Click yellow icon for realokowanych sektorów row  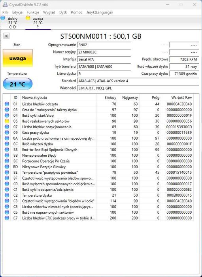click(x=7, y=121)
